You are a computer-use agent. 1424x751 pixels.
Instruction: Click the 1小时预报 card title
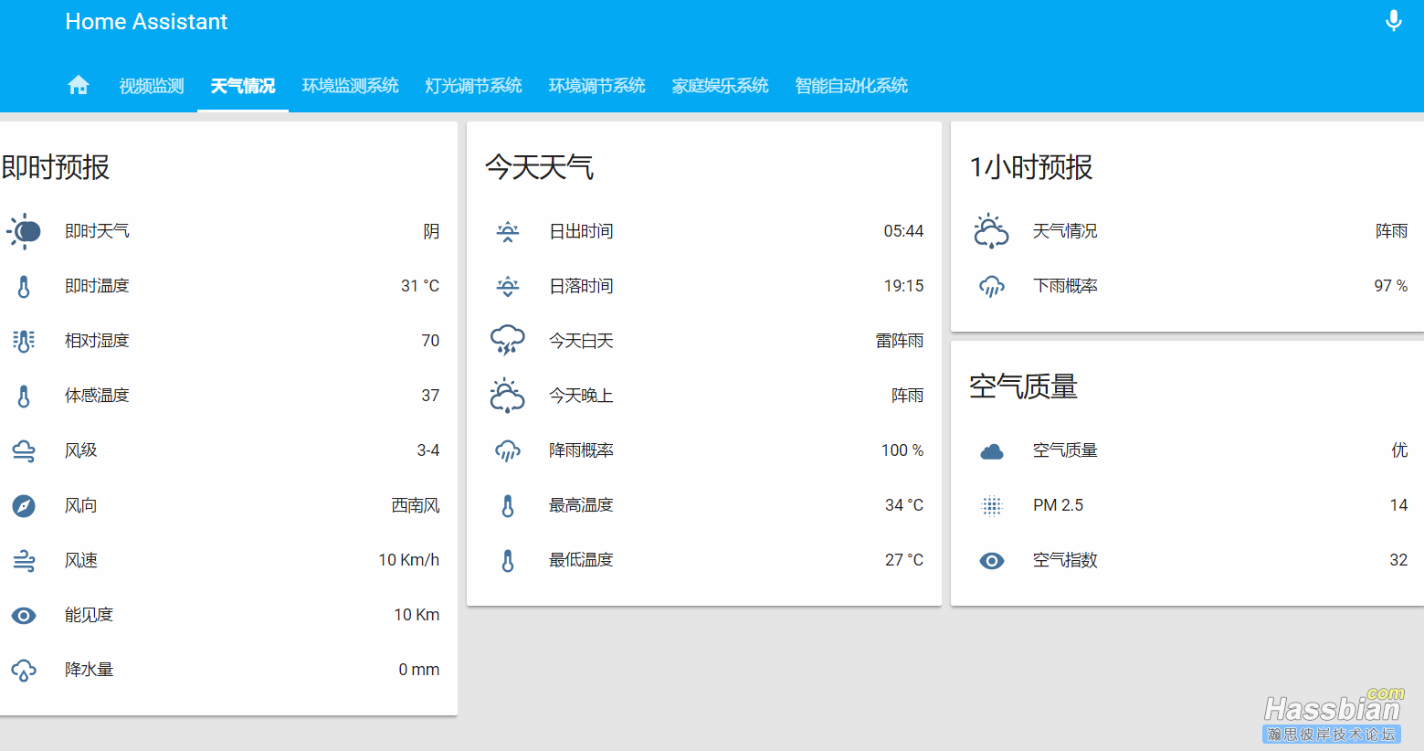tap(1031, 167)
